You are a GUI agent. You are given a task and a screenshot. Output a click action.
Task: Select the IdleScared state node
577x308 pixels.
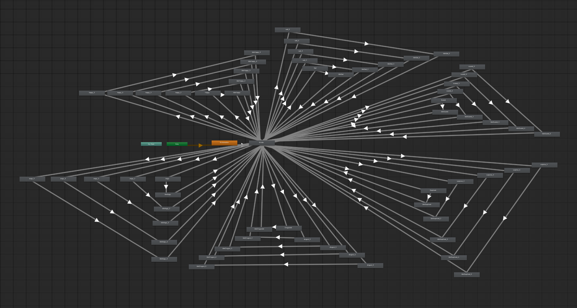[445, 112]
